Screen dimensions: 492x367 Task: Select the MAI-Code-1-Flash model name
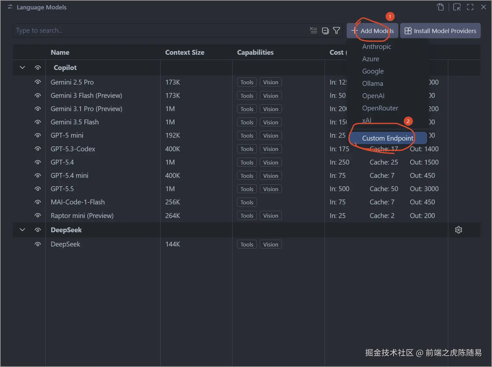tap(78, 202)
